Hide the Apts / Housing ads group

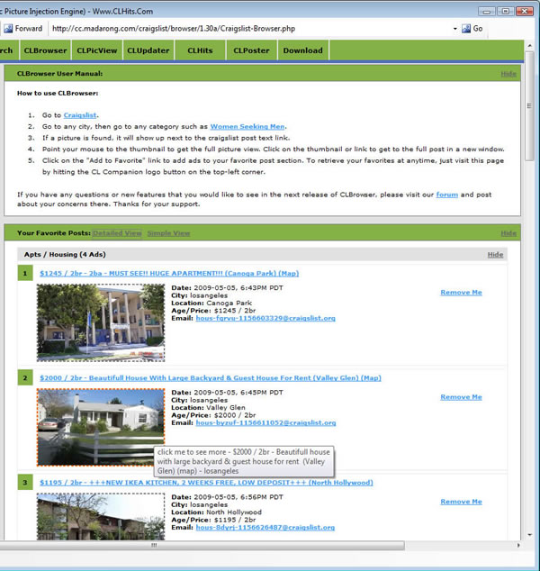click(495, 255)
